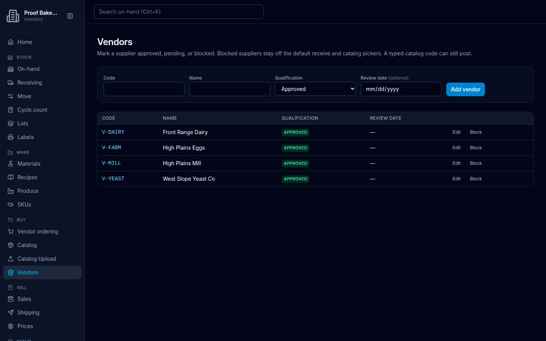Click the Produce factory icon
Viewport: 546px width, 341px height.
(11, 191)
